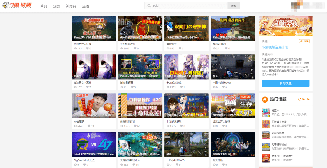
Task: Open the 斗鱼视频造星计划 topic link
Action: point(275,47)
